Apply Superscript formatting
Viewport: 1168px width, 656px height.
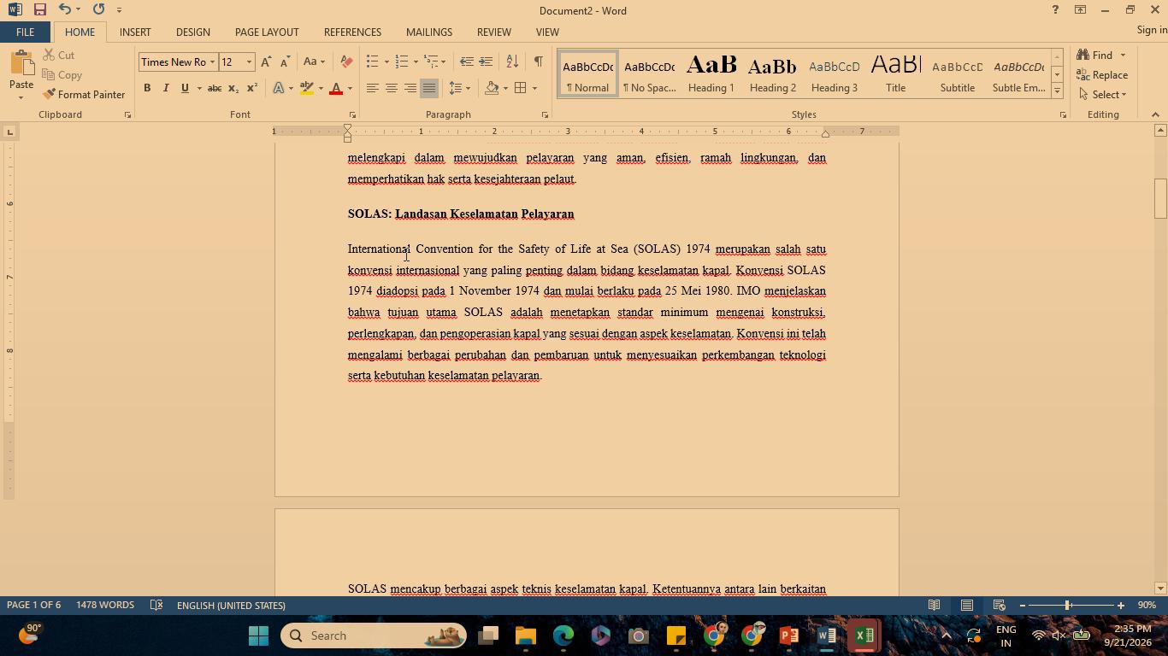pos(252,88)
